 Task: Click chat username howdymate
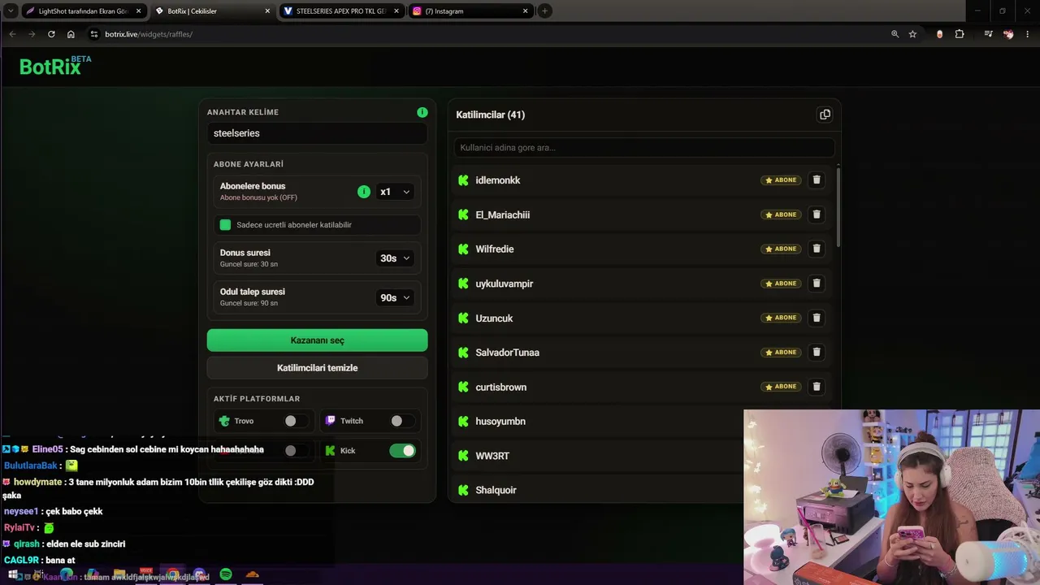(37, 482)
